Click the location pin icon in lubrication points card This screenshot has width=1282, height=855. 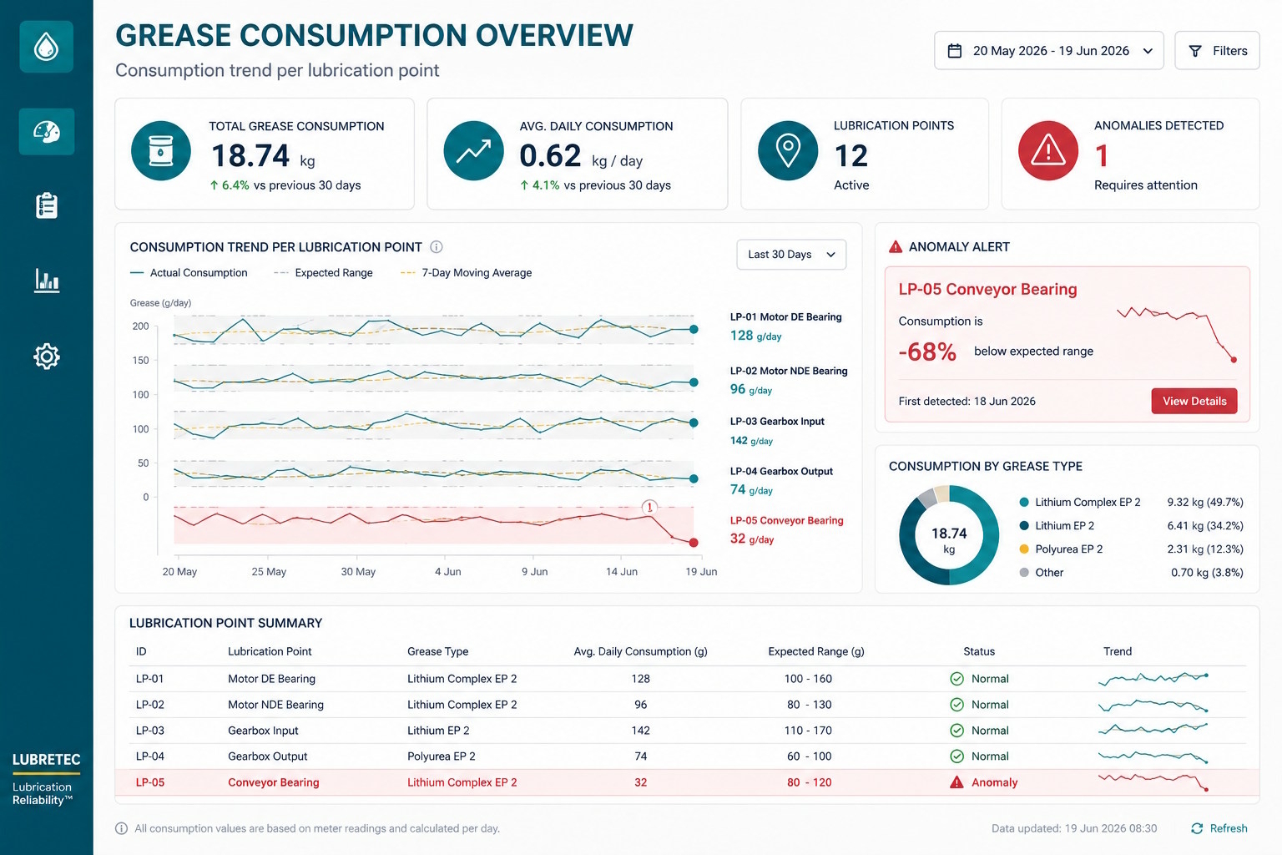click(x=788, y=150)
